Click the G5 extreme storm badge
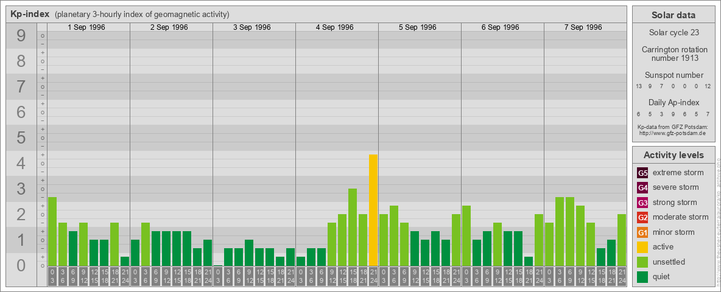 (x=642, y=173)
